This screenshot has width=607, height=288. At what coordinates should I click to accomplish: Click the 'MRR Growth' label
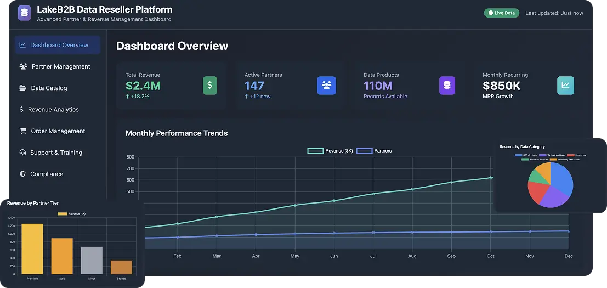tap(498, 97)
